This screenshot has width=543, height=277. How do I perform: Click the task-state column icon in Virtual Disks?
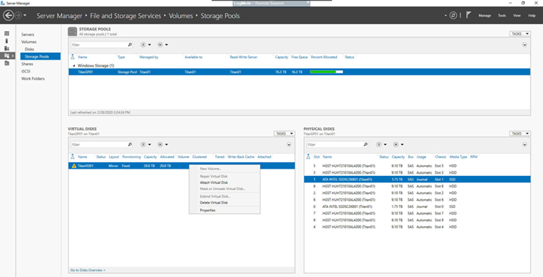coord(72,156)
